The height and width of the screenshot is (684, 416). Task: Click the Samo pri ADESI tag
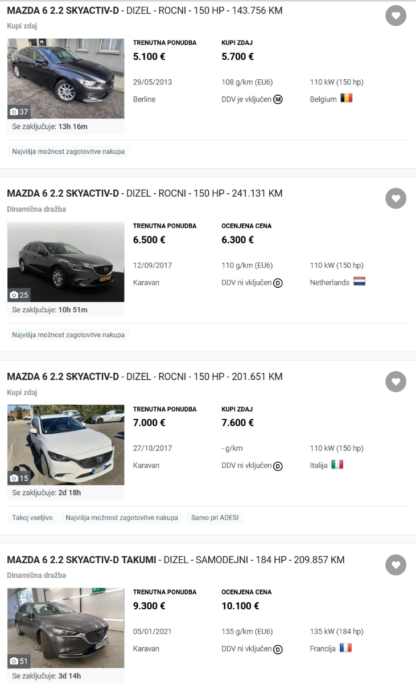(215, 518)
